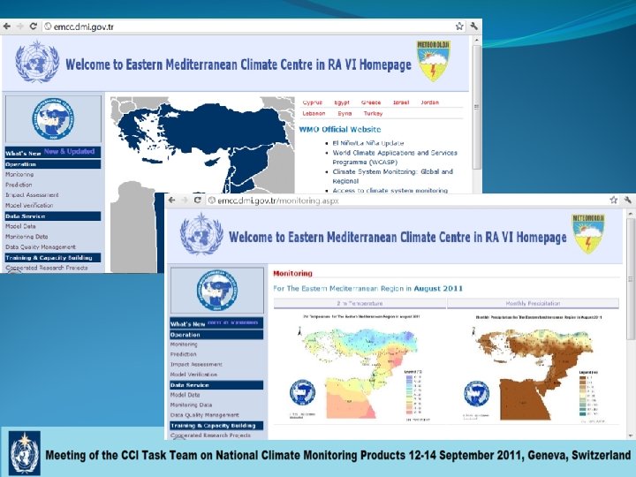Viewport: 636px width, 477px height.
Task: Click WMO logo in slide footer
Action: (x=25, y=452)
